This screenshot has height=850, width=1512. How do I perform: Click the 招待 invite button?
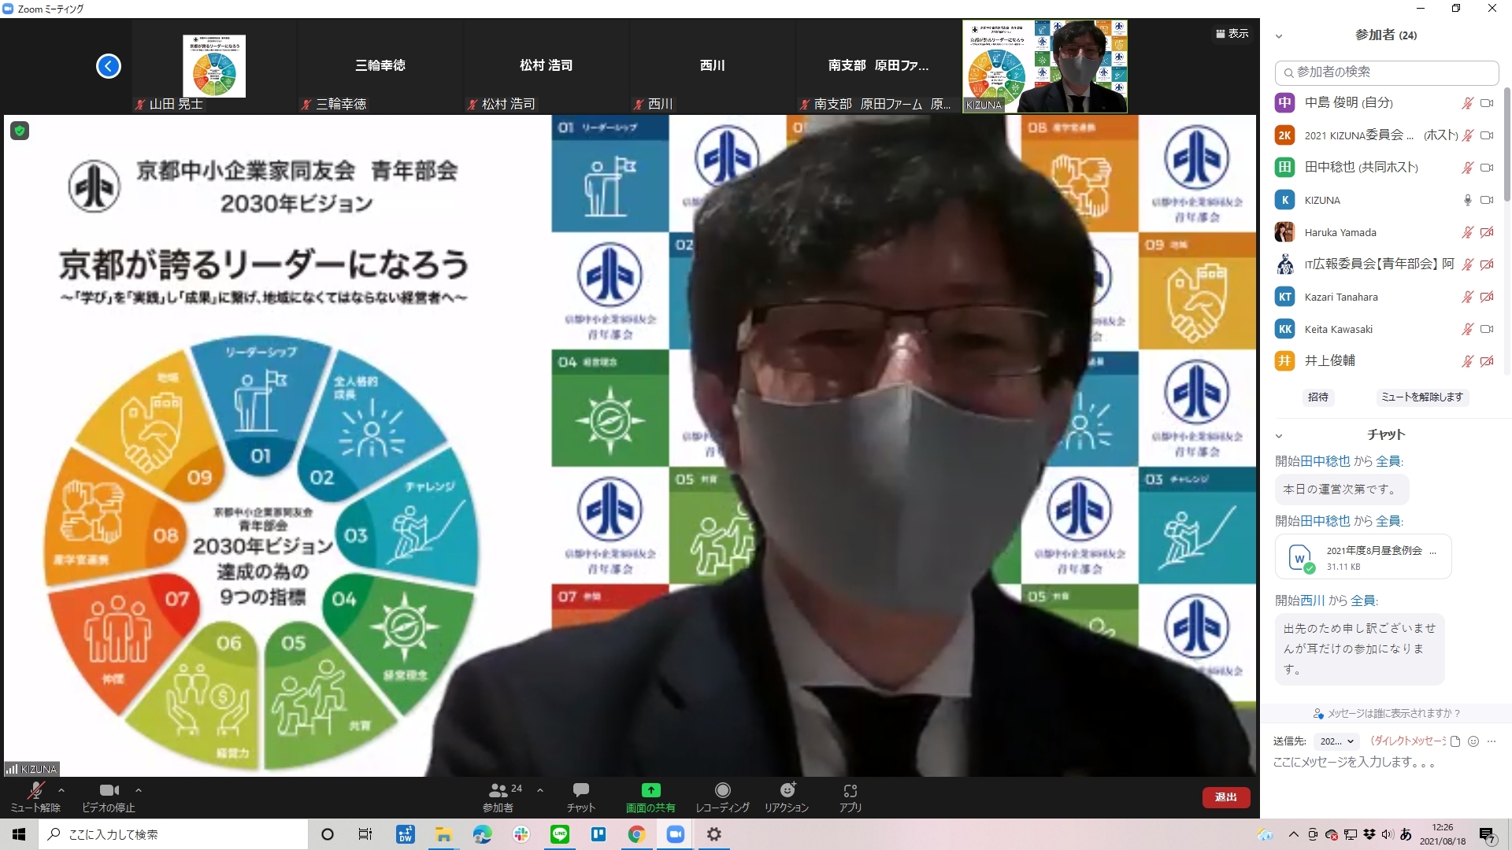tap(1318, 397)
